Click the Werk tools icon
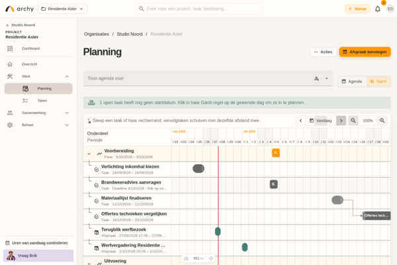This screenshot has height=265, width=397. click(10, 76)
